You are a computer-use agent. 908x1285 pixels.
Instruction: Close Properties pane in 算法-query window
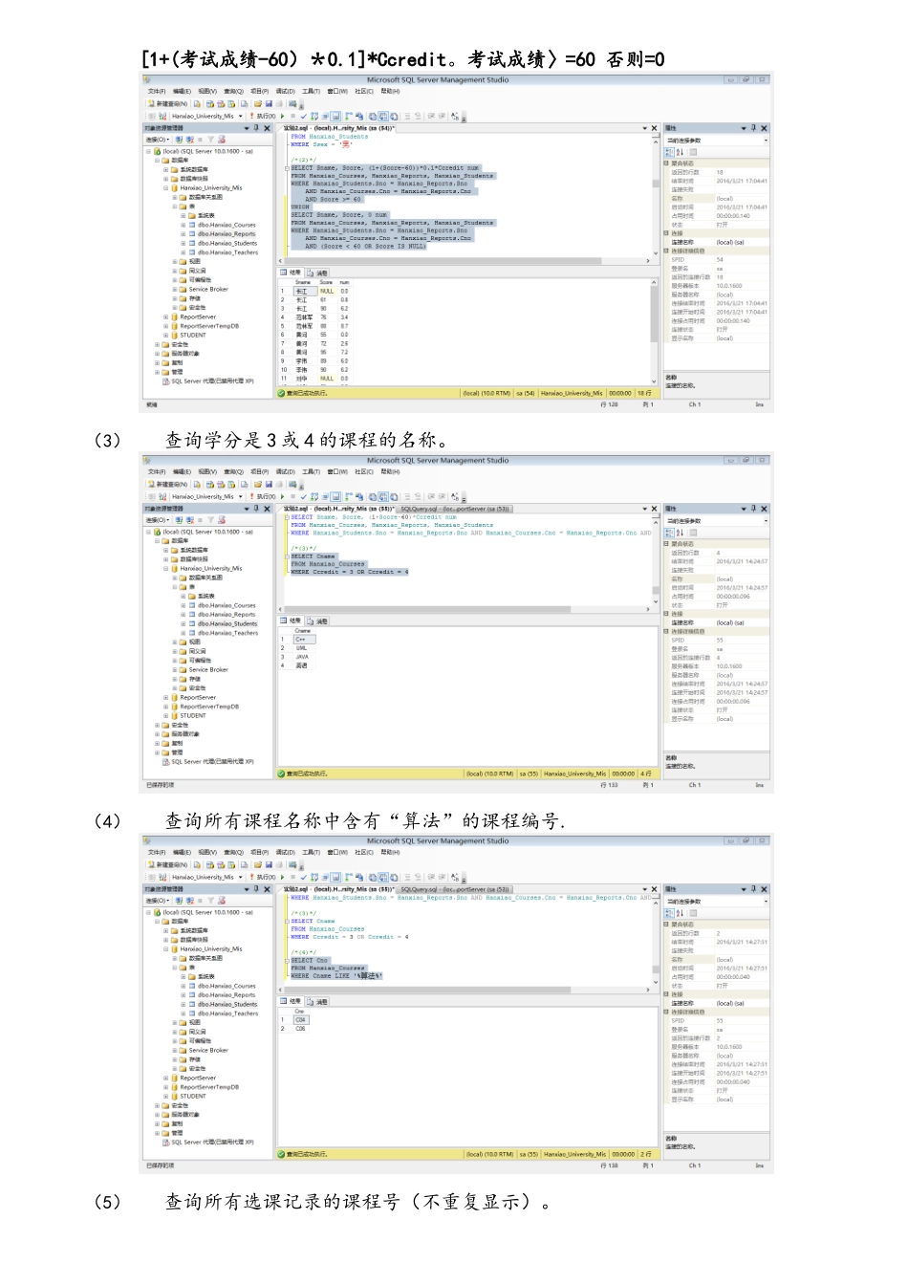coord(764,889)
